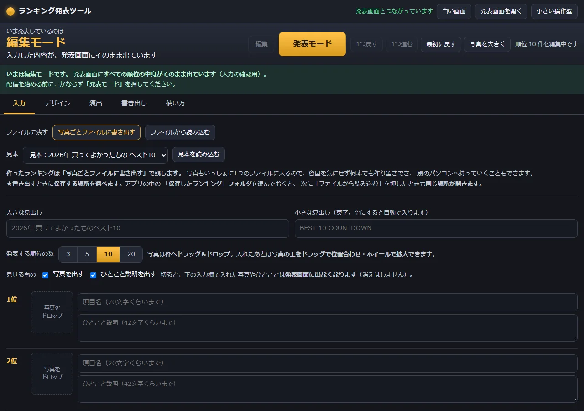This screenshot has width=584, height=411.
Task: Click ファイルから読み込む button
Action: [180, 132]
